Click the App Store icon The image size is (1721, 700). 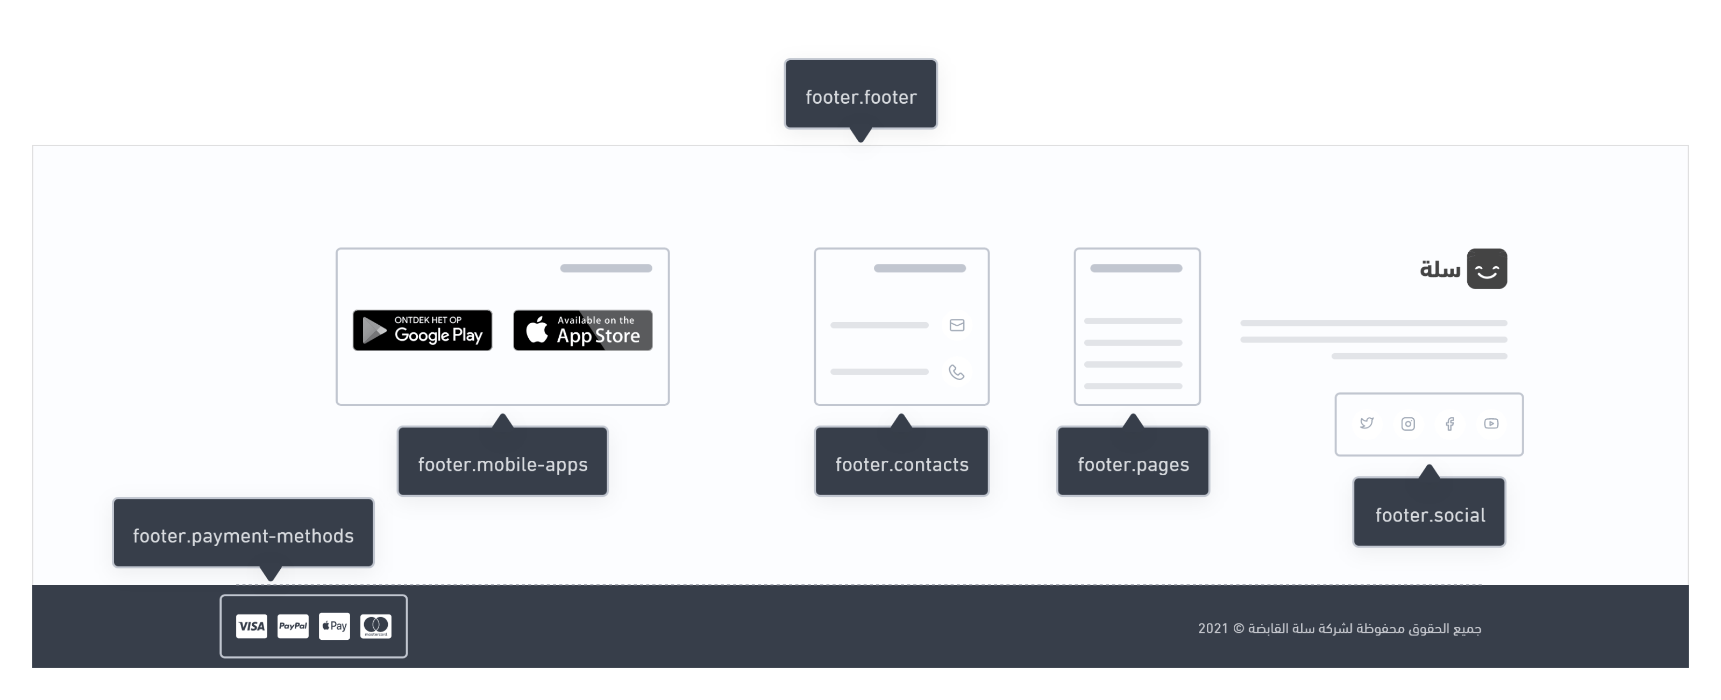pyautogui.click(x=581, y=329)
